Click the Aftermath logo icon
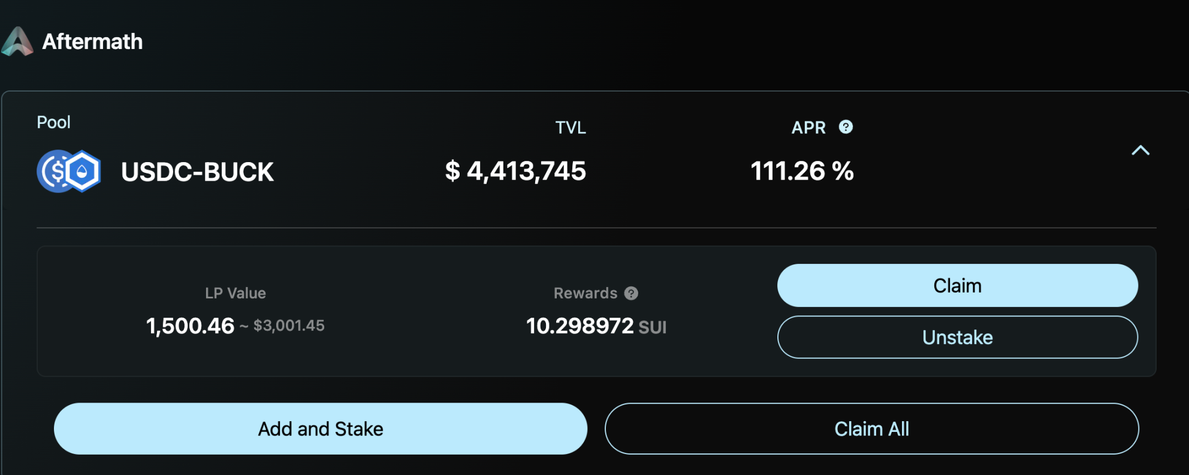Viewport: 1189px width, 475px height. (17, 42)
